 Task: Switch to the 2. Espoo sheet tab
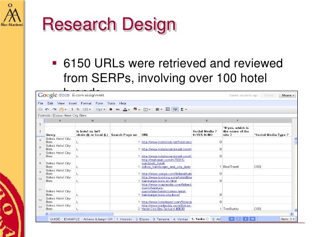[142, 219]
